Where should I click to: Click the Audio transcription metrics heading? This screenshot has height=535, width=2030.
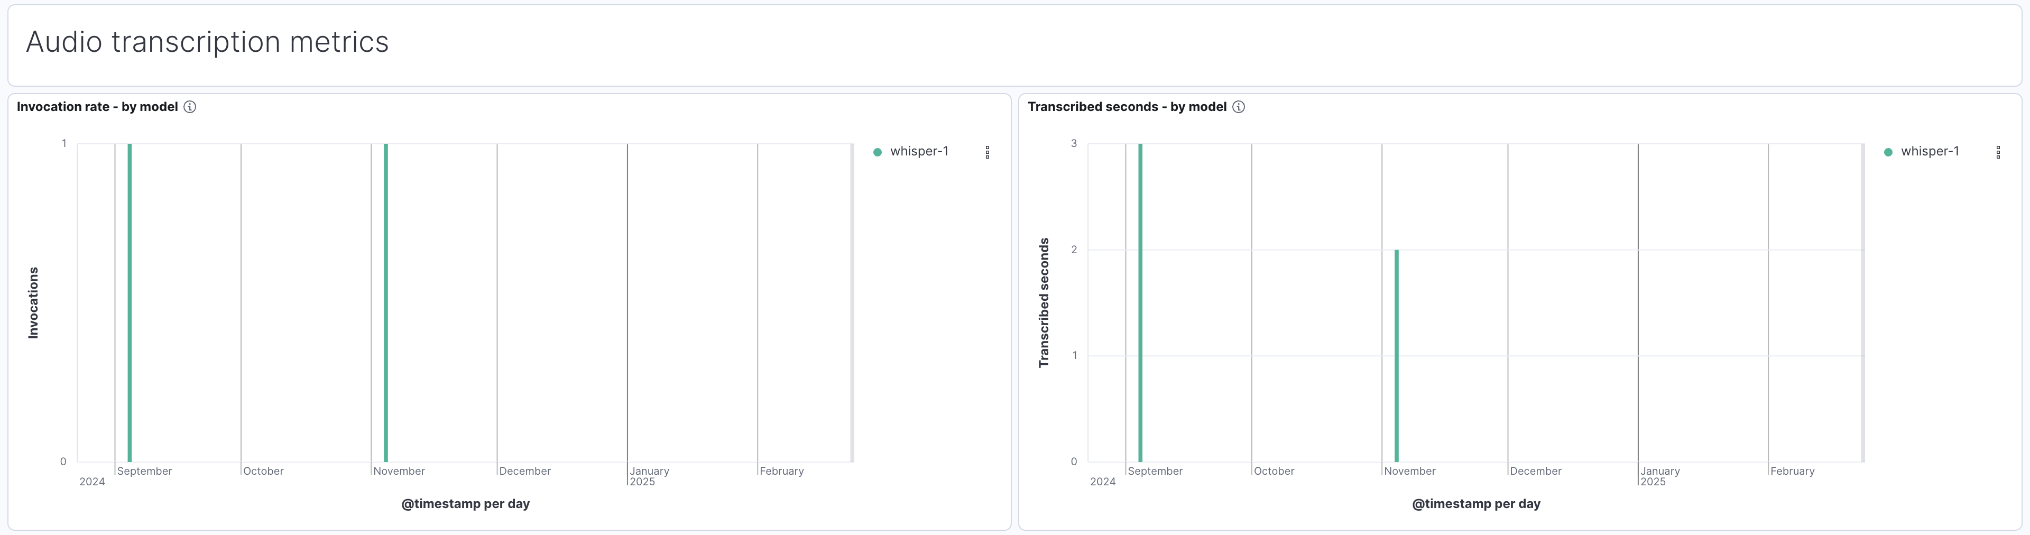click(x=207, y=42)
